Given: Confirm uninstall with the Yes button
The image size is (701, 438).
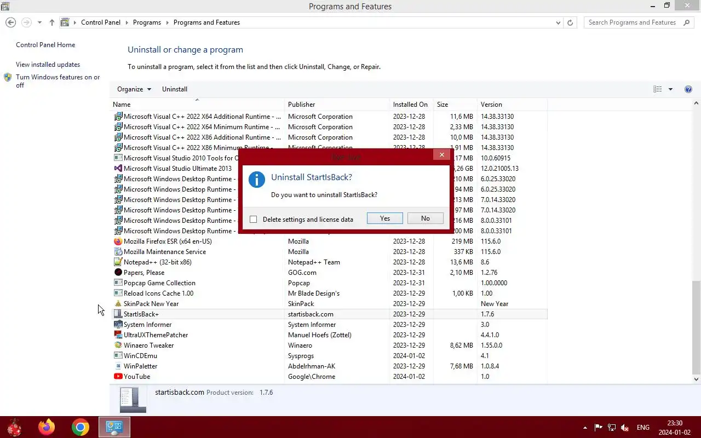Looking at the screenshot, I should click(385, 218).
